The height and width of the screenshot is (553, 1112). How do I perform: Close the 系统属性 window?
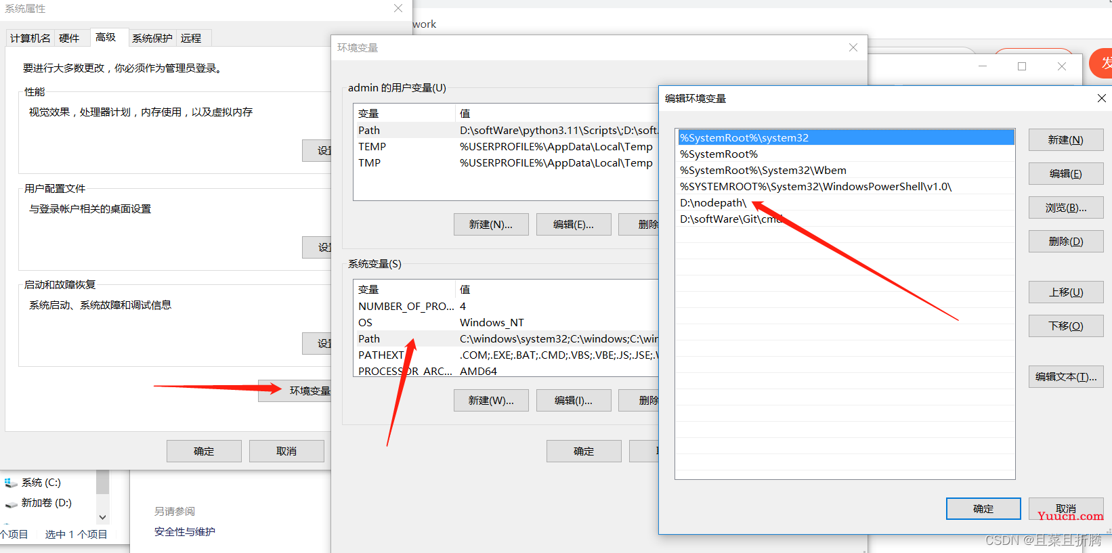click(398, 8)
